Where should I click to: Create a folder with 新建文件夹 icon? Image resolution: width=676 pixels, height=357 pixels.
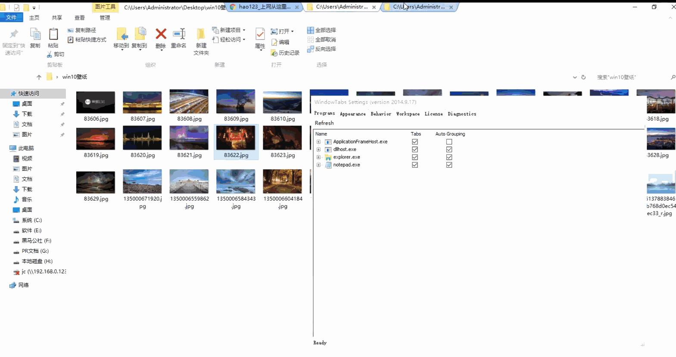point(201,34)
